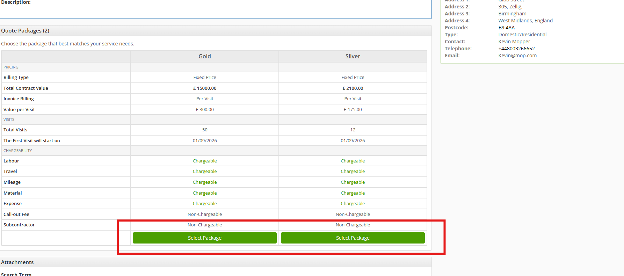Click the Billing Type row label
Viewport: 624px width, 276px height.
coord(16,78)
